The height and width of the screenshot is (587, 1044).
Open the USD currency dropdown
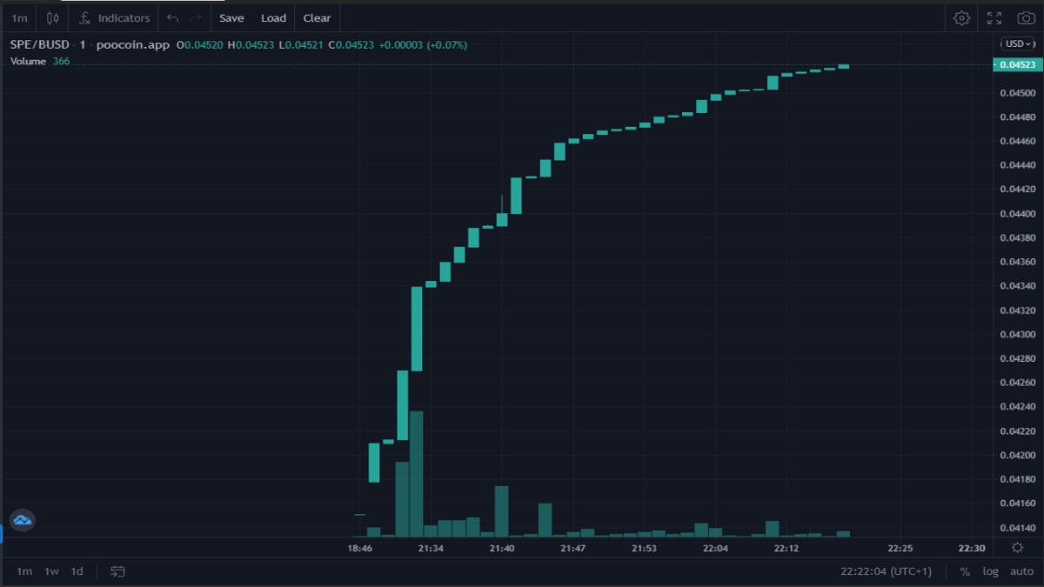point(1017,43)
